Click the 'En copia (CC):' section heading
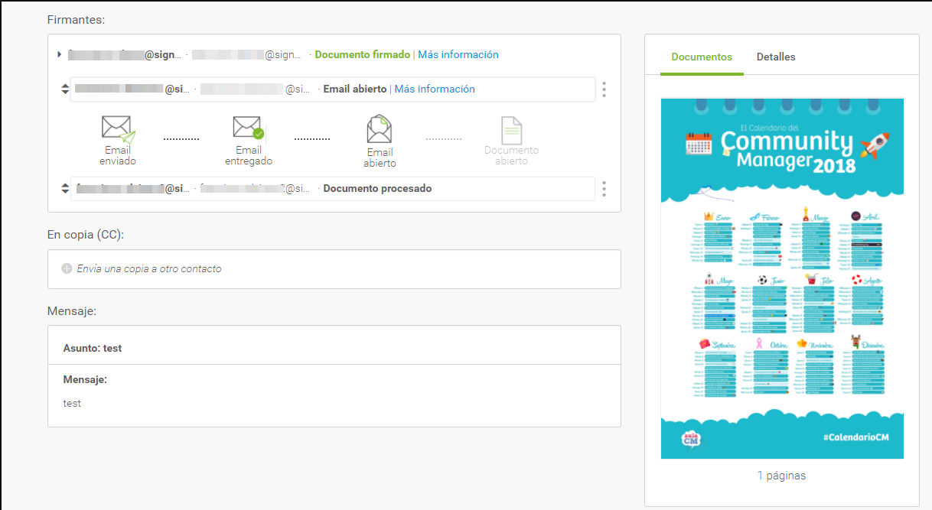The height and width of the screenshot is (510, 932). pyautogui.click(x=86, y=234)
